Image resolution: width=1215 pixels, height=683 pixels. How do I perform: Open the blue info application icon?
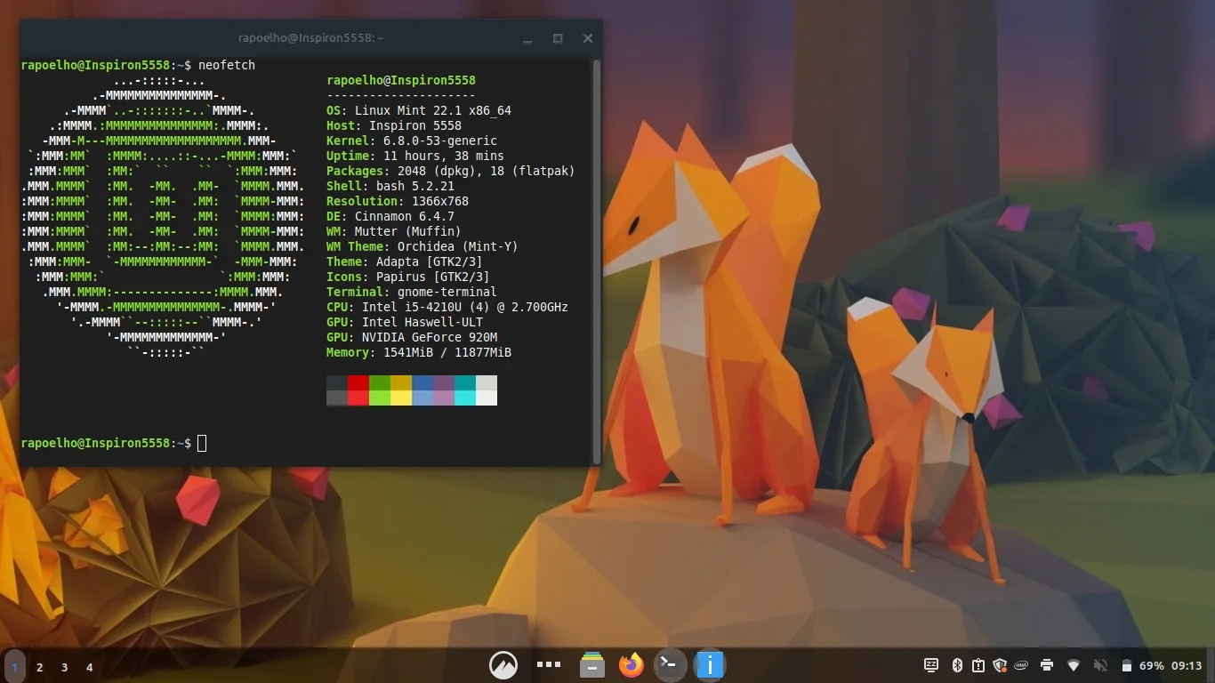710,665
